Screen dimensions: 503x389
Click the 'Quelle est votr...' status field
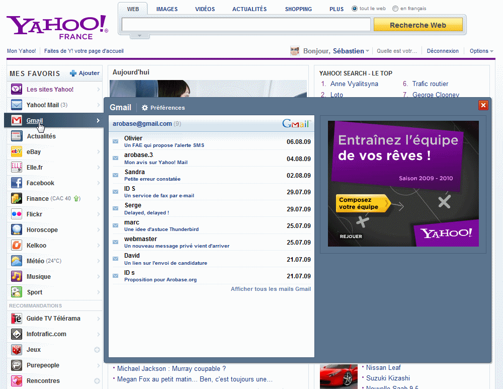(397, 51)
